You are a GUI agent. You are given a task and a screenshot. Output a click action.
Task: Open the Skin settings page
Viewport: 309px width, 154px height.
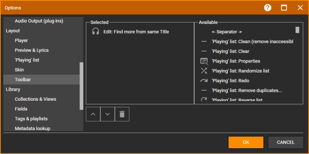click(19, 70)
